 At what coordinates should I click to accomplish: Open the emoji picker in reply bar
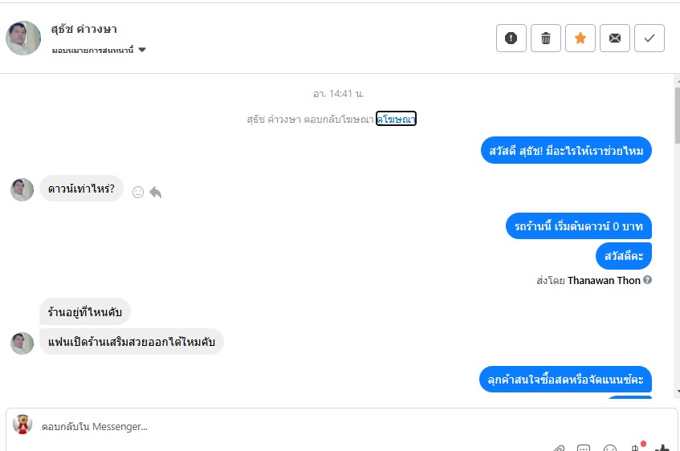click(609, 449)
